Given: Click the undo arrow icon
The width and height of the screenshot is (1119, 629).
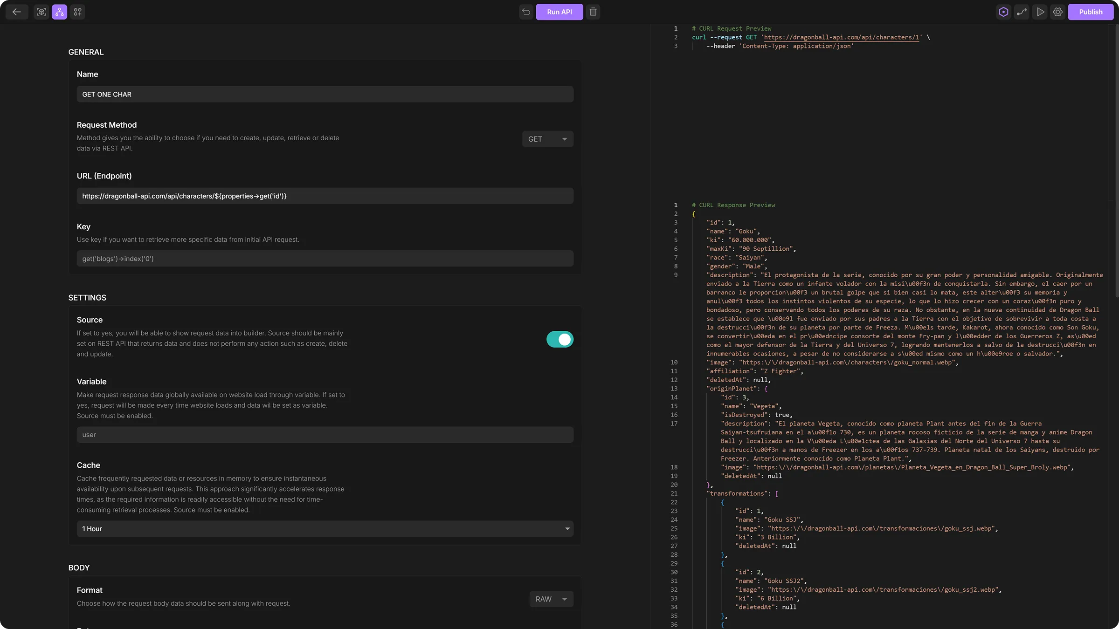Looking at the screenshot, I should (526, 12).
